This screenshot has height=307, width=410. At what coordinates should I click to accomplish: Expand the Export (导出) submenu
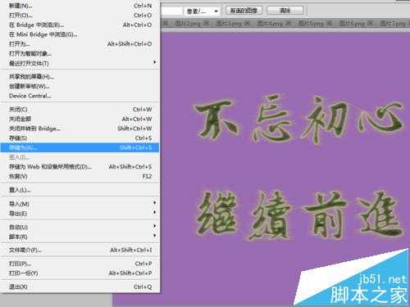coord(80,213)
